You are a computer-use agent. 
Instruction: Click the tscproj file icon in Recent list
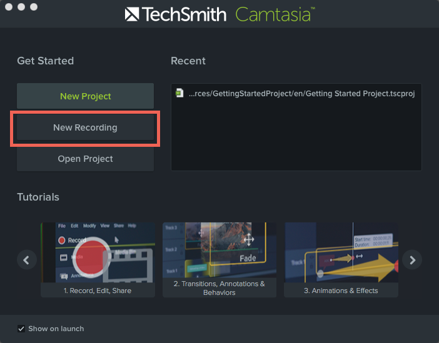click(179, 93)
